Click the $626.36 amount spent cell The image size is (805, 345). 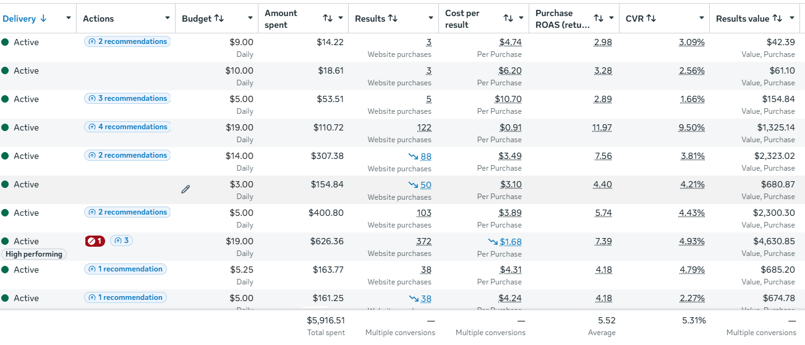[x=327, y=241]
